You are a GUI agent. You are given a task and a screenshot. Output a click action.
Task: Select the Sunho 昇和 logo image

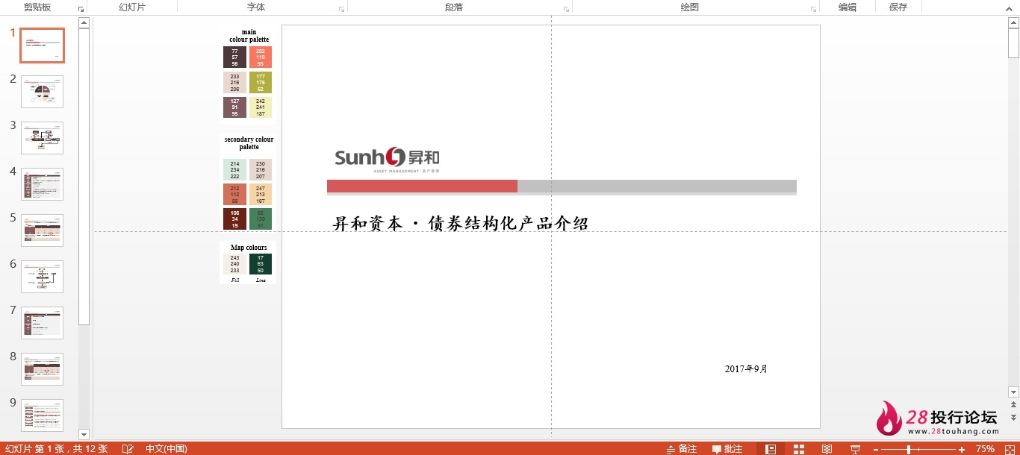click(387, 160)
